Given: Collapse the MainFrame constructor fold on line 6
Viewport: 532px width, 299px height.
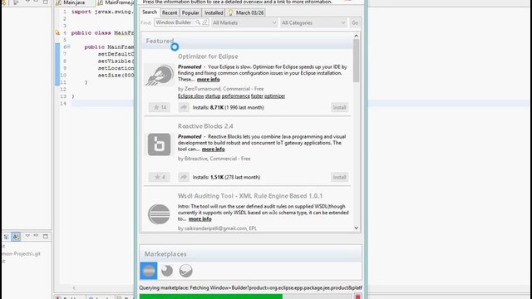Looking at the screenshot, I should [68, 47].
